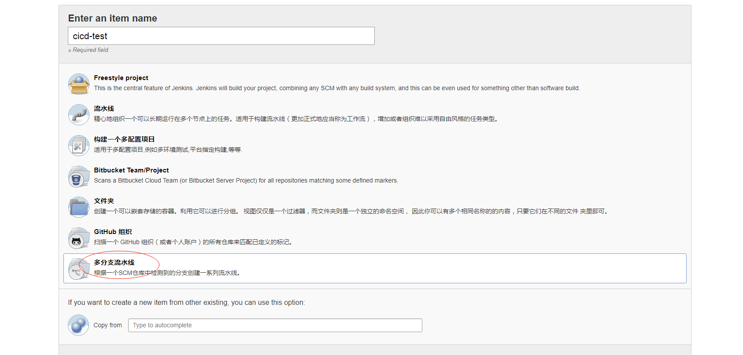Click the Bitbucket Team/Project bucket icon
Image resolution: width=743 pixels, height=355 pixels.
coord(79,176)
